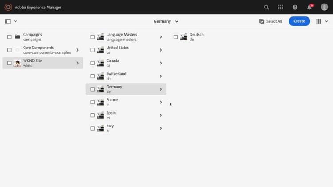Click the France page thumbnail
This screenshot has width=333, height=187.
[101, 102]
